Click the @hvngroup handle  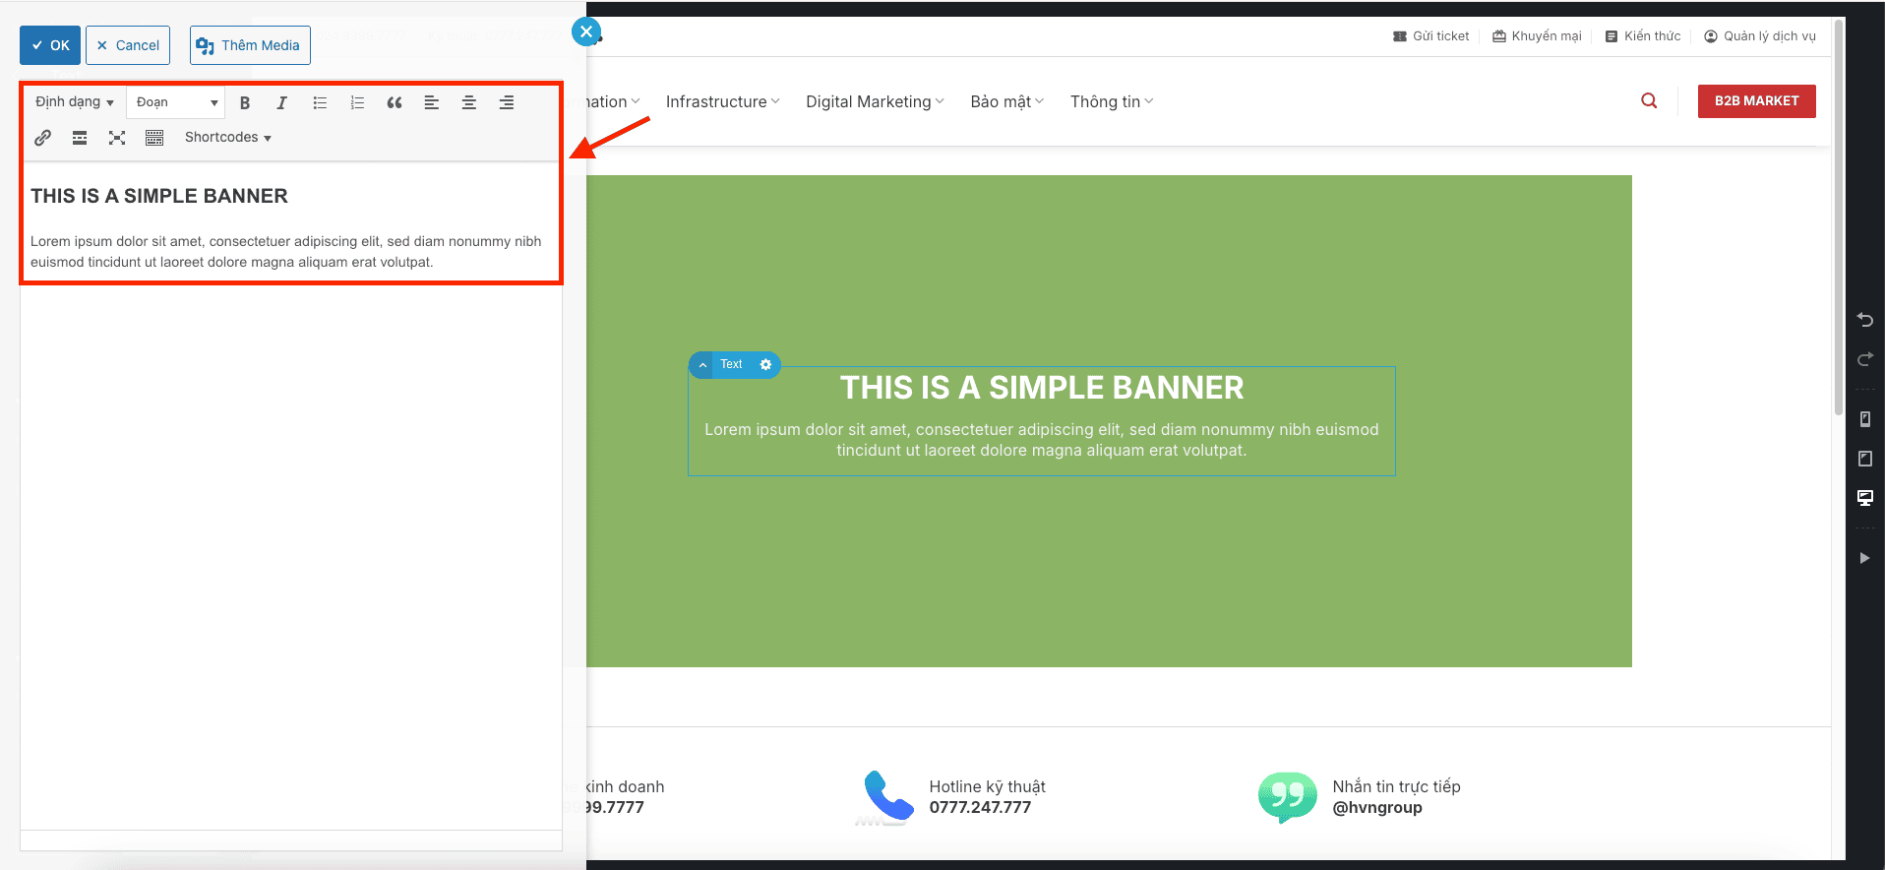pos(1377,808)
